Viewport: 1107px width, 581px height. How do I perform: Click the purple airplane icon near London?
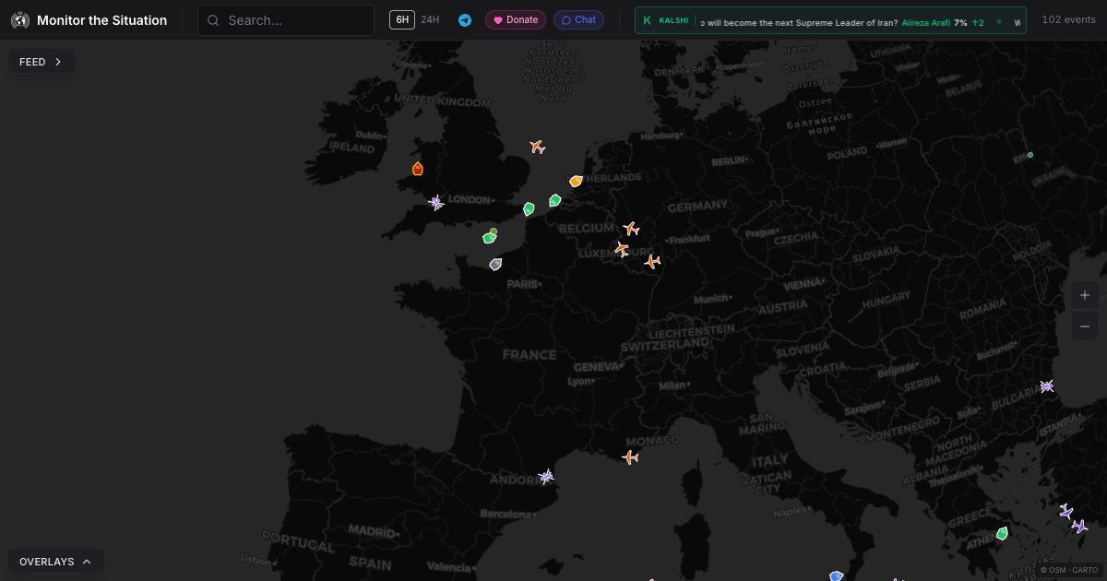(435, 203)
